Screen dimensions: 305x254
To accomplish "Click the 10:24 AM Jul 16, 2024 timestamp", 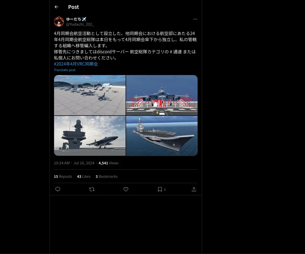I will pyautogui.click(x=74, y=163).
